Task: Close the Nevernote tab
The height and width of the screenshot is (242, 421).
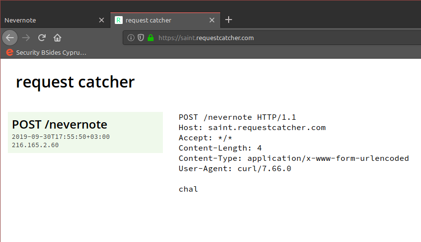Action: (102, 21)
